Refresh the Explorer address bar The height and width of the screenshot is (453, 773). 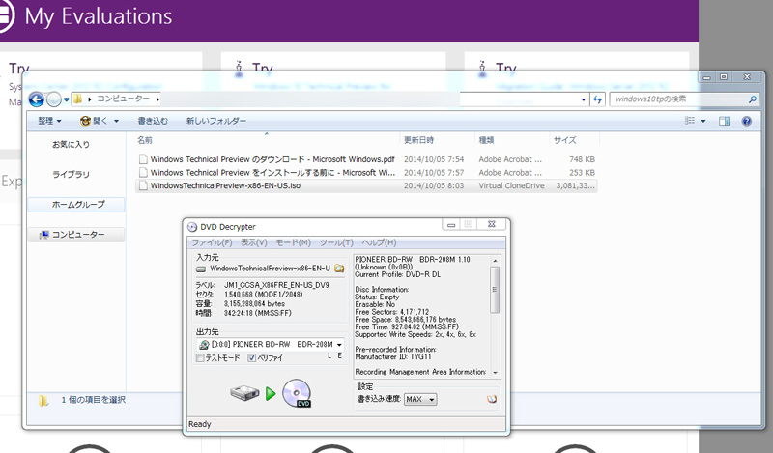[597, 99]
